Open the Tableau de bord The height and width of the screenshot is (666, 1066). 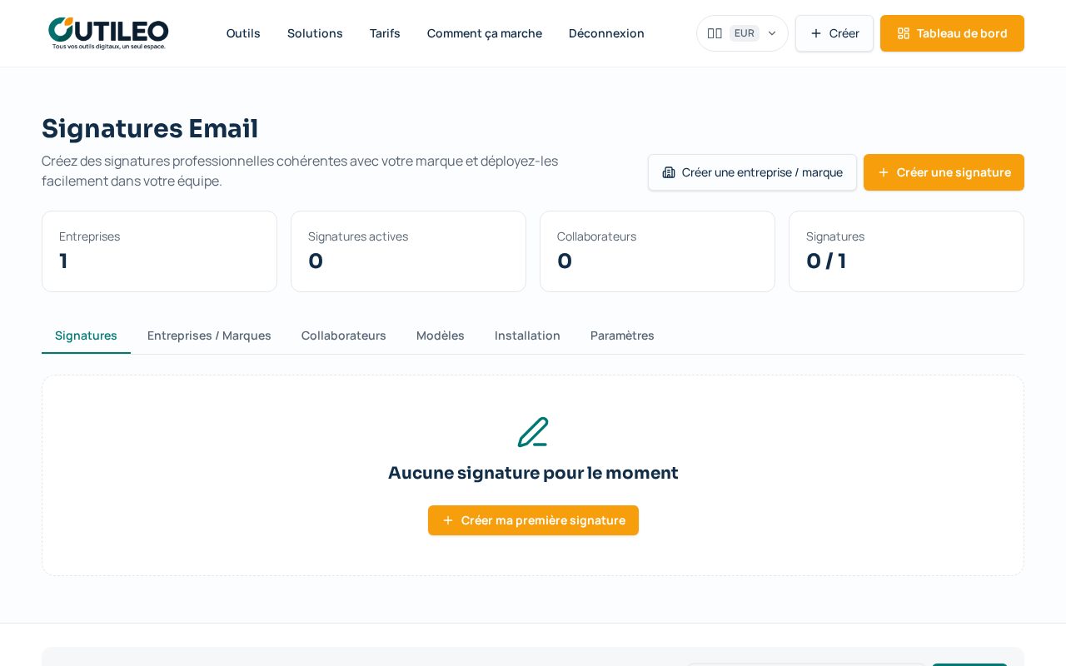[952, 33]
